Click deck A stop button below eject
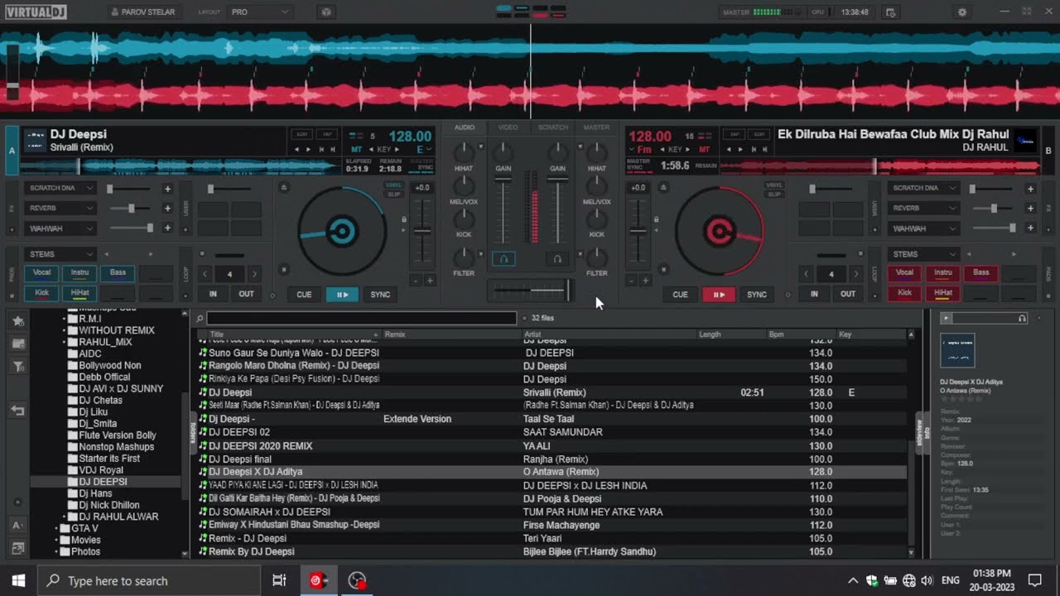The image size is (1060, 596). point(284,269)
